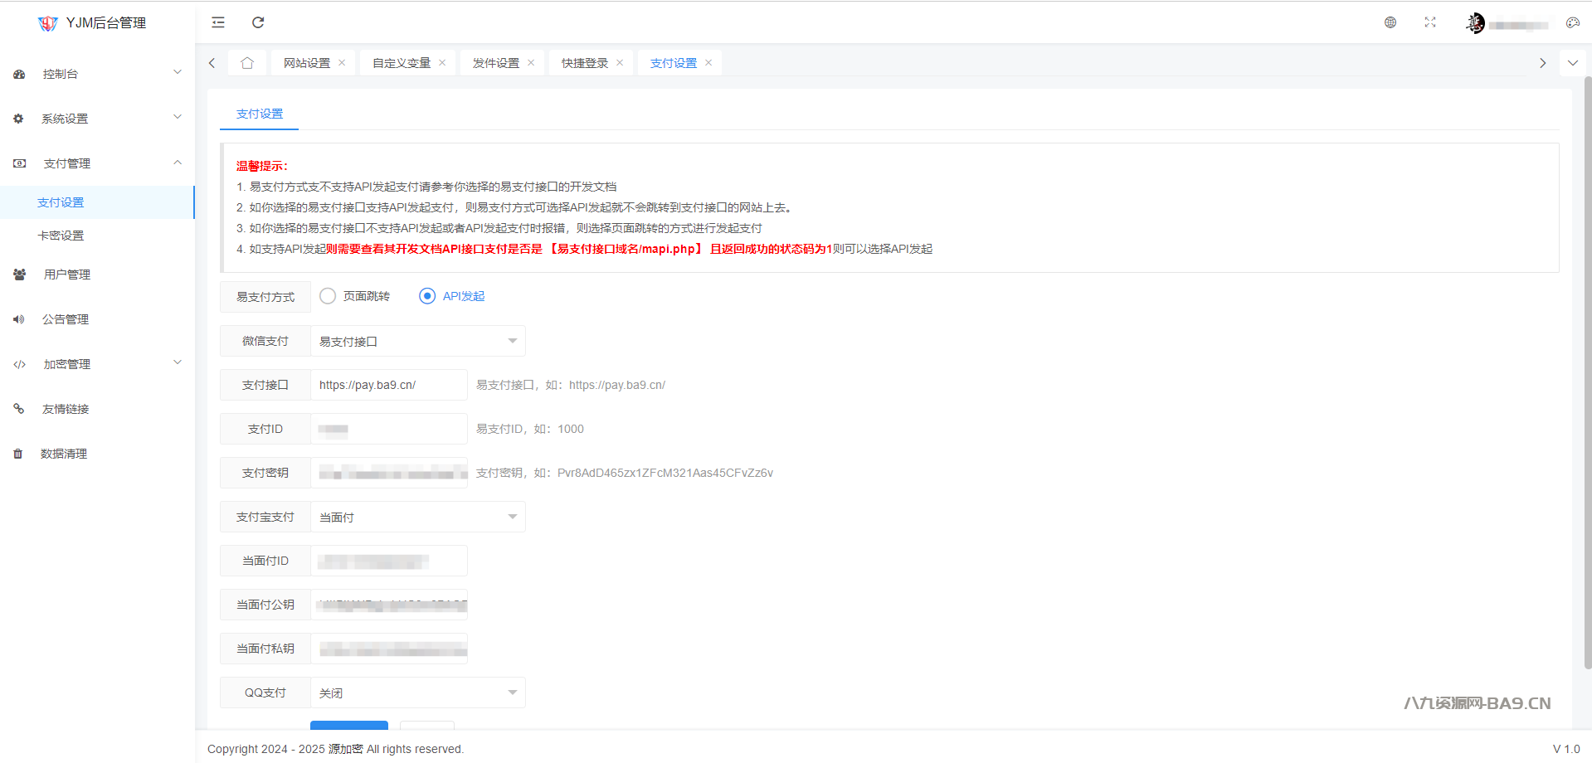Close the 网站设置 tab
This screenshot has width=1592, height=763.
(x=342, y=63)
